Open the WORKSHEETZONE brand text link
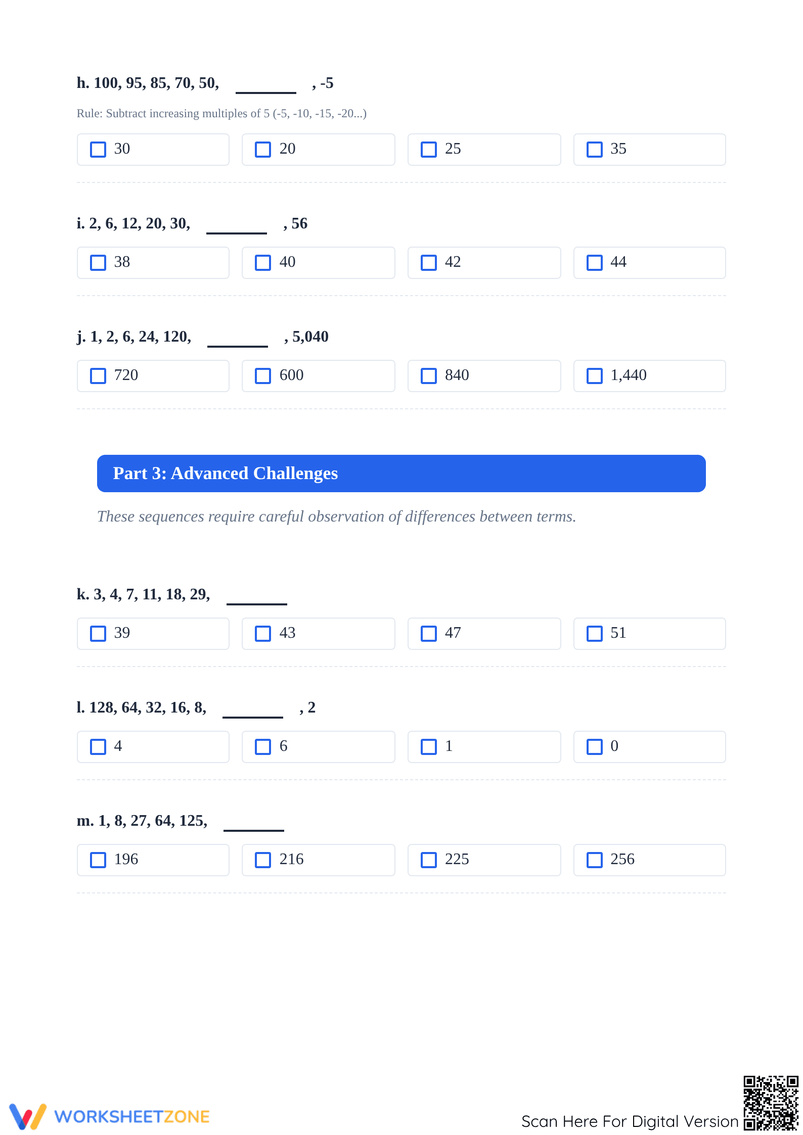The height and width of the screenshot is (1135, 803). coord(132,1117)
